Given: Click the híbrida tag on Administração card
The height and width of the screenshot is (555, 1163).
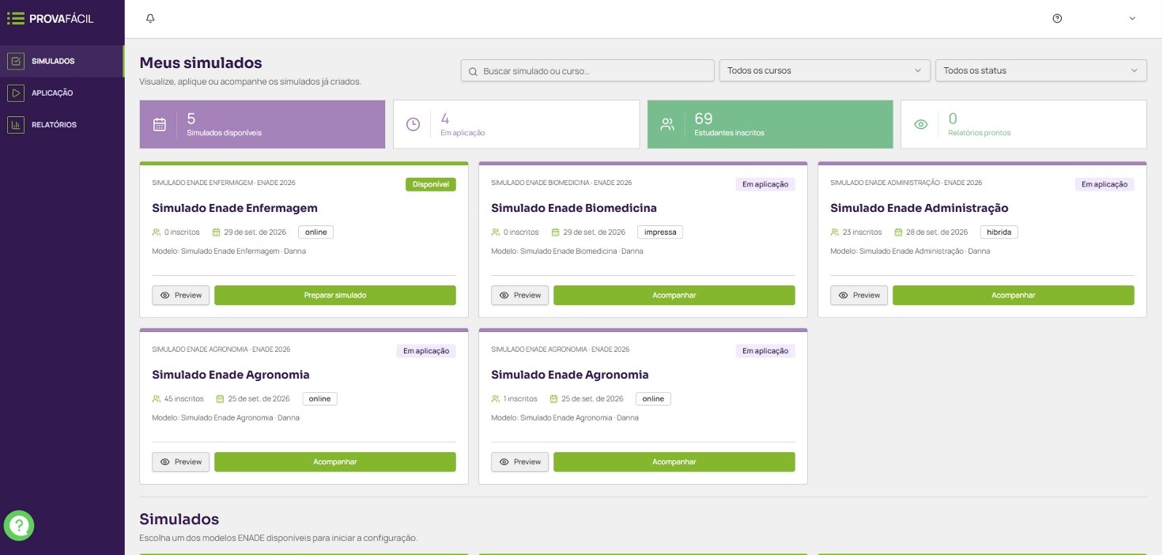Looking at the screenshot, I should point(999,232).
